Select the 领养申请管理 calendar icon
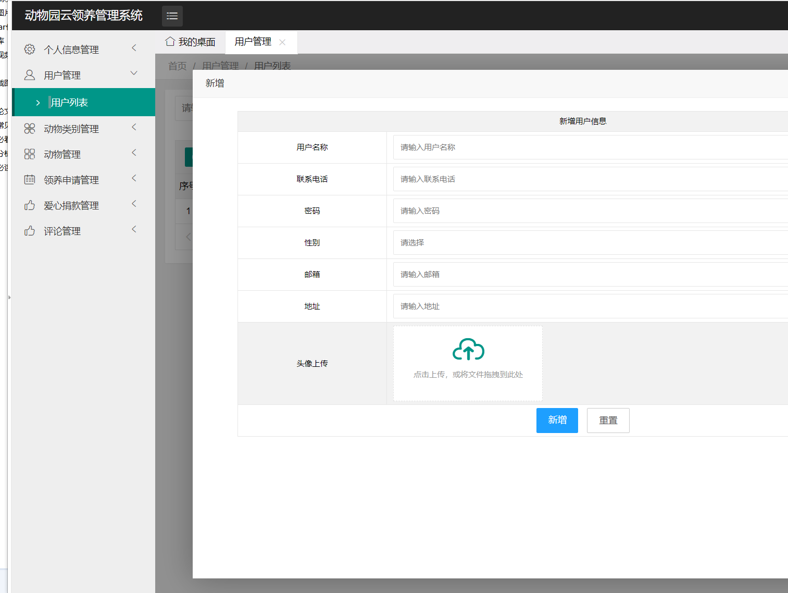The height and width of the screenshot is (593, 788). [30, 179]
